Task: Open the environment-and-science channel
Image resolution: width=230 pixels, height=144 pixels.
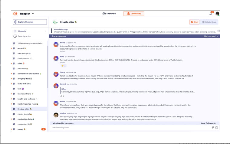Action: pos(29,74)
